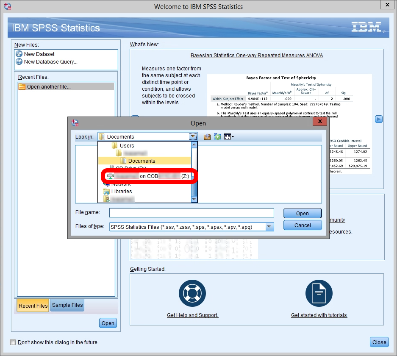Click Open button in the Open dialog
Screen dimensions: 397x356
pos(303,214)
